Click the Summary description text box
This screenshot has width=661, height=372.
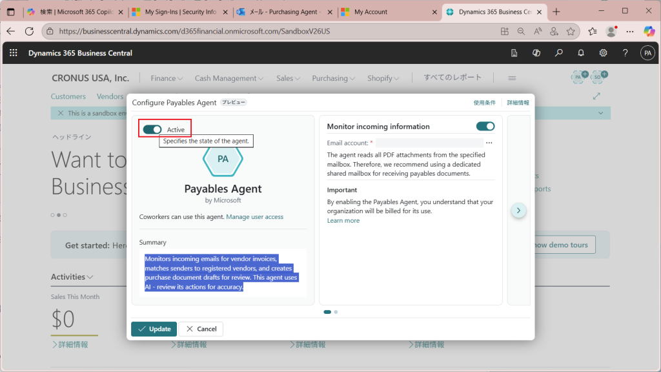[x=223, y=273]
